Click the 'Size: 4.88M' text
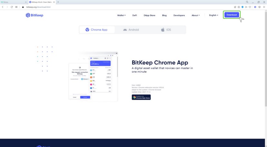The image size is (267, 147). [x=136, y=85]
